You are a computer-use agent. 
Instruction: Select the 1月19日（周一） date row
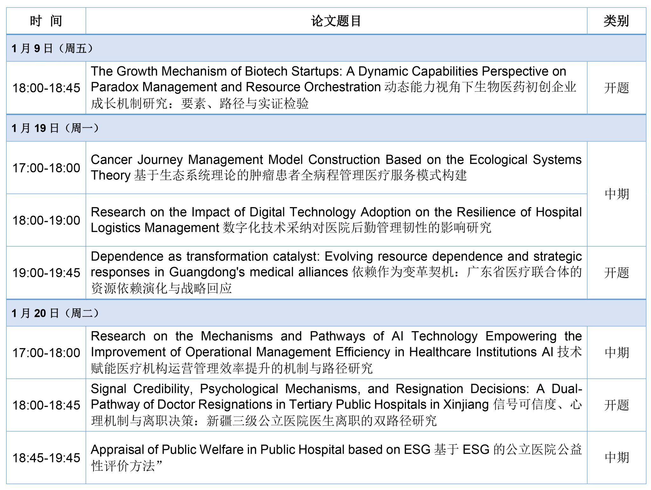tap(55, 128)
